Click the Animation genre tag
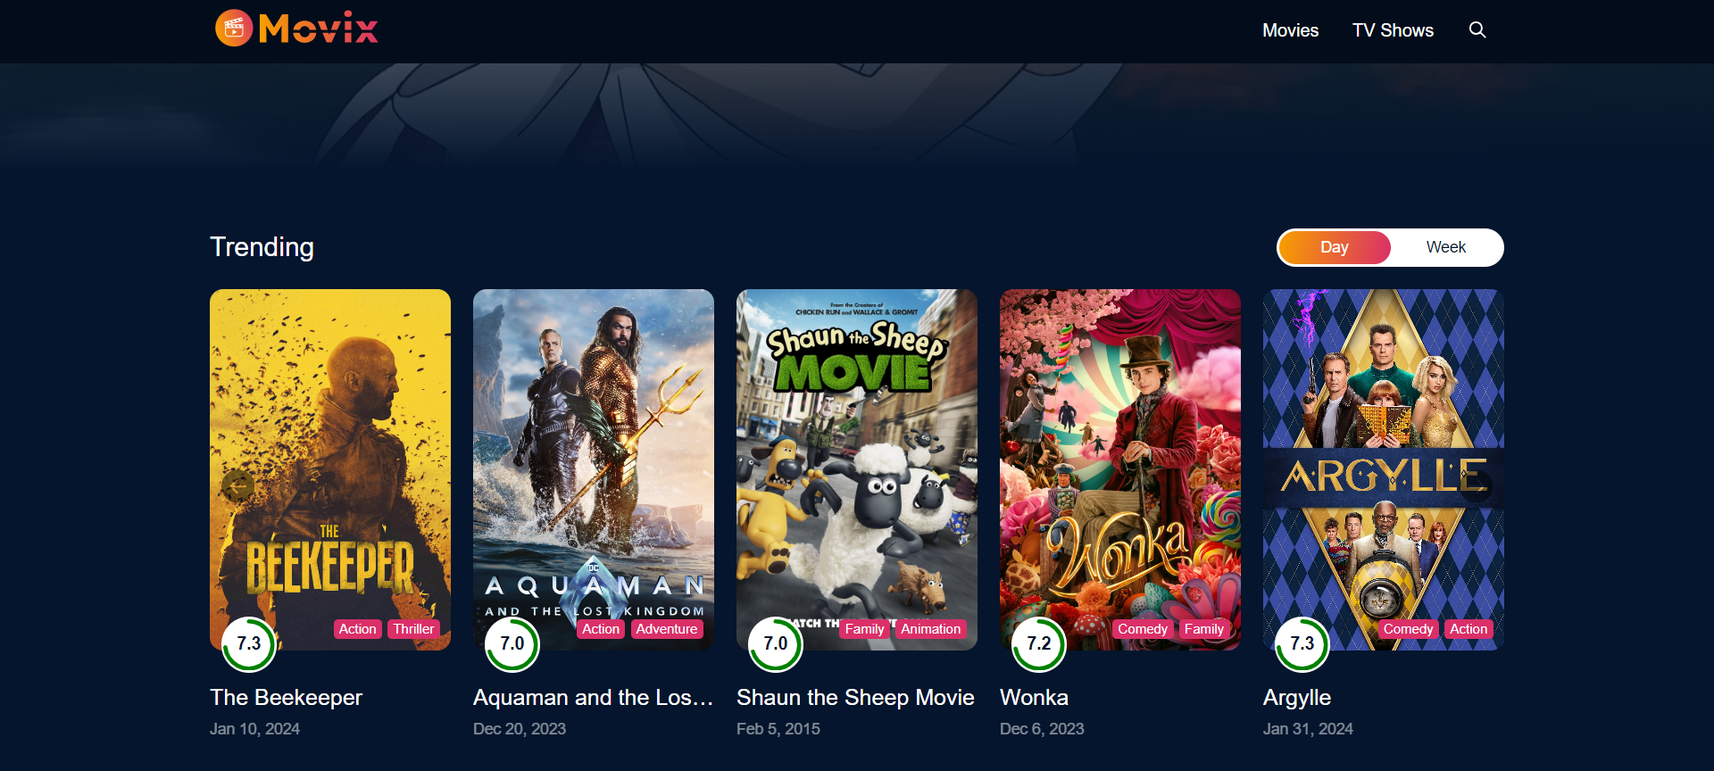Image resolution: width=1714 pixels, height=771 pixels. (x=931, y=629)
